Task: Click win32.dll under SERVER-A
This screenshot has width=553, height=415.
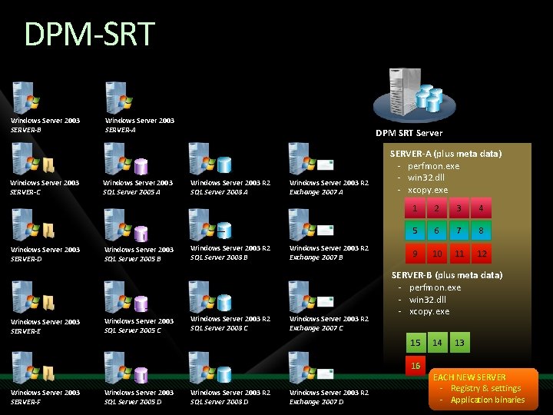Action: [x=426, y=178]
